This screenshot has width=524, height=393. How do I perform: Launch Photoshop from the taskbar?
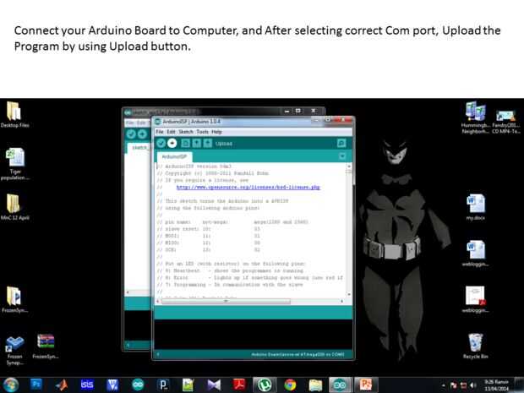coord(36,385)
